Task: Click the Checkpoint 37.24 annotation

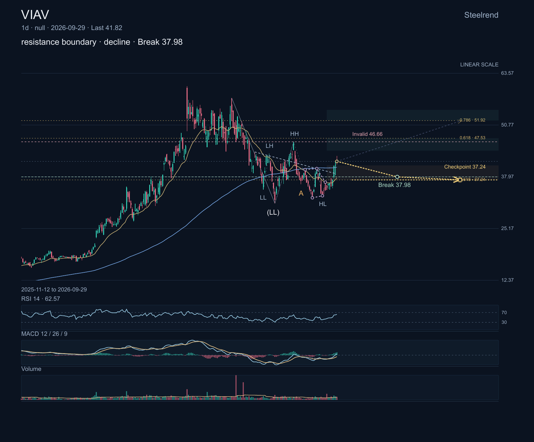Action: click(x=465, y=167)
